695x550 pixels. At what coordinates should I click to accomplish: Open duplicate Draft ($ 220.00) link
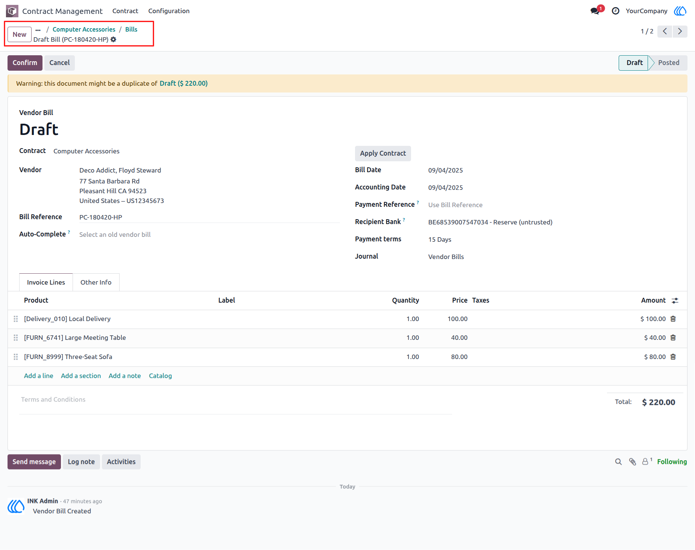point(184,83)
